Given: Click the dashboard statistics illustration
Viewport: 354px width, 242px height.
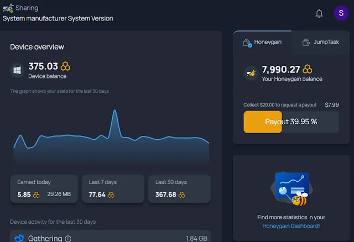Looking at the screenshot, I should 291,189.
